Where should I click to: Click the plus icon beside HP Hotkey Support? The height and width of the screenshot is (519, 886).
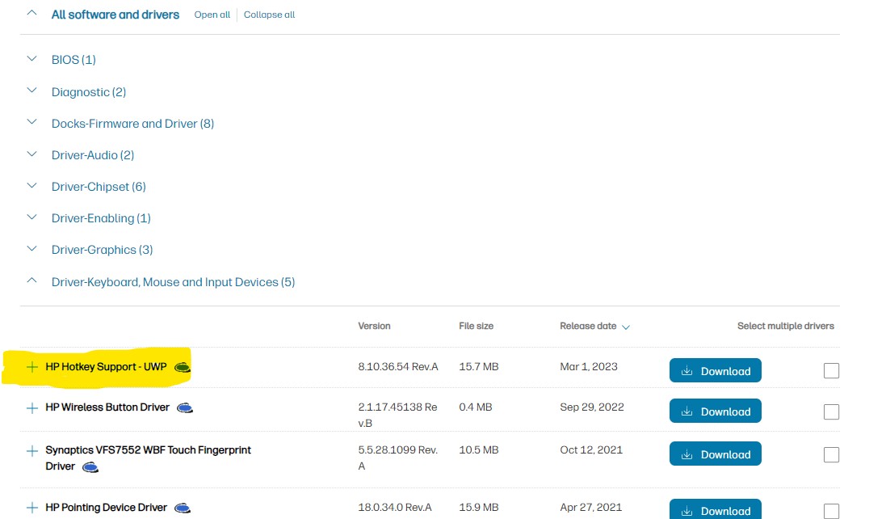(x=32, y=367)
